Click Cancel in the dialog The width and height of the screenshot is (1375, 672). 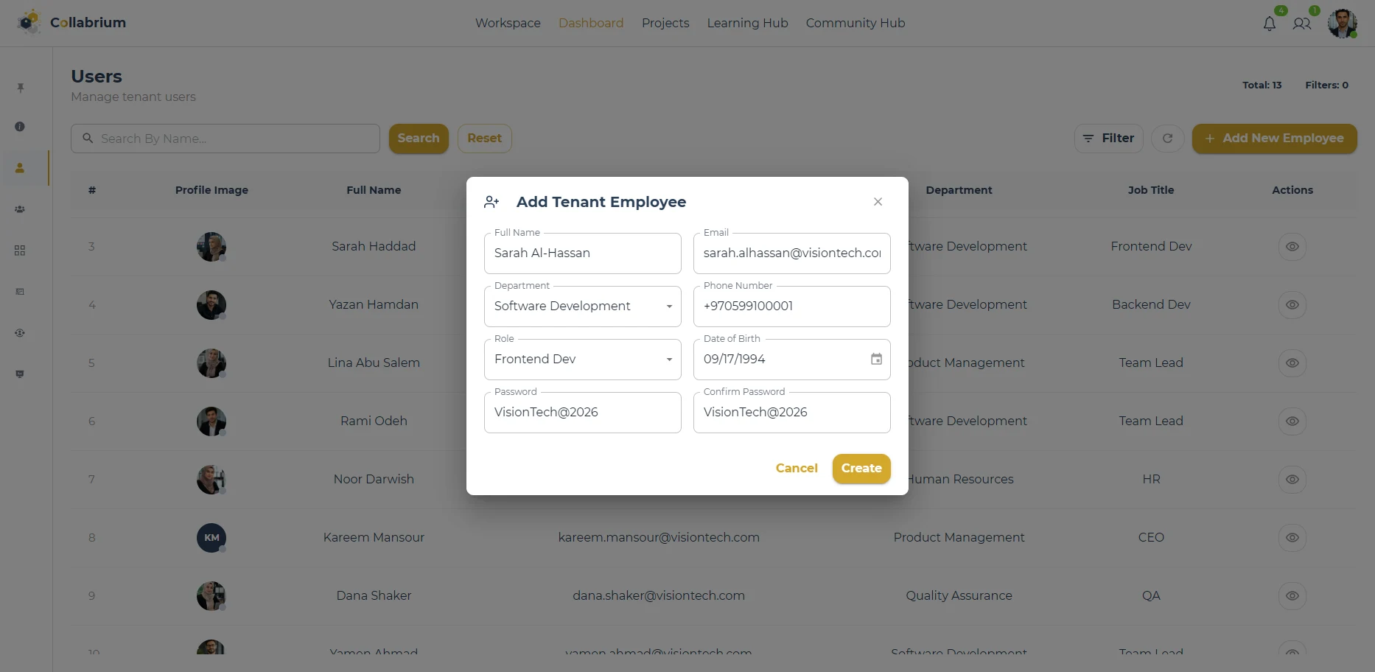797,469
